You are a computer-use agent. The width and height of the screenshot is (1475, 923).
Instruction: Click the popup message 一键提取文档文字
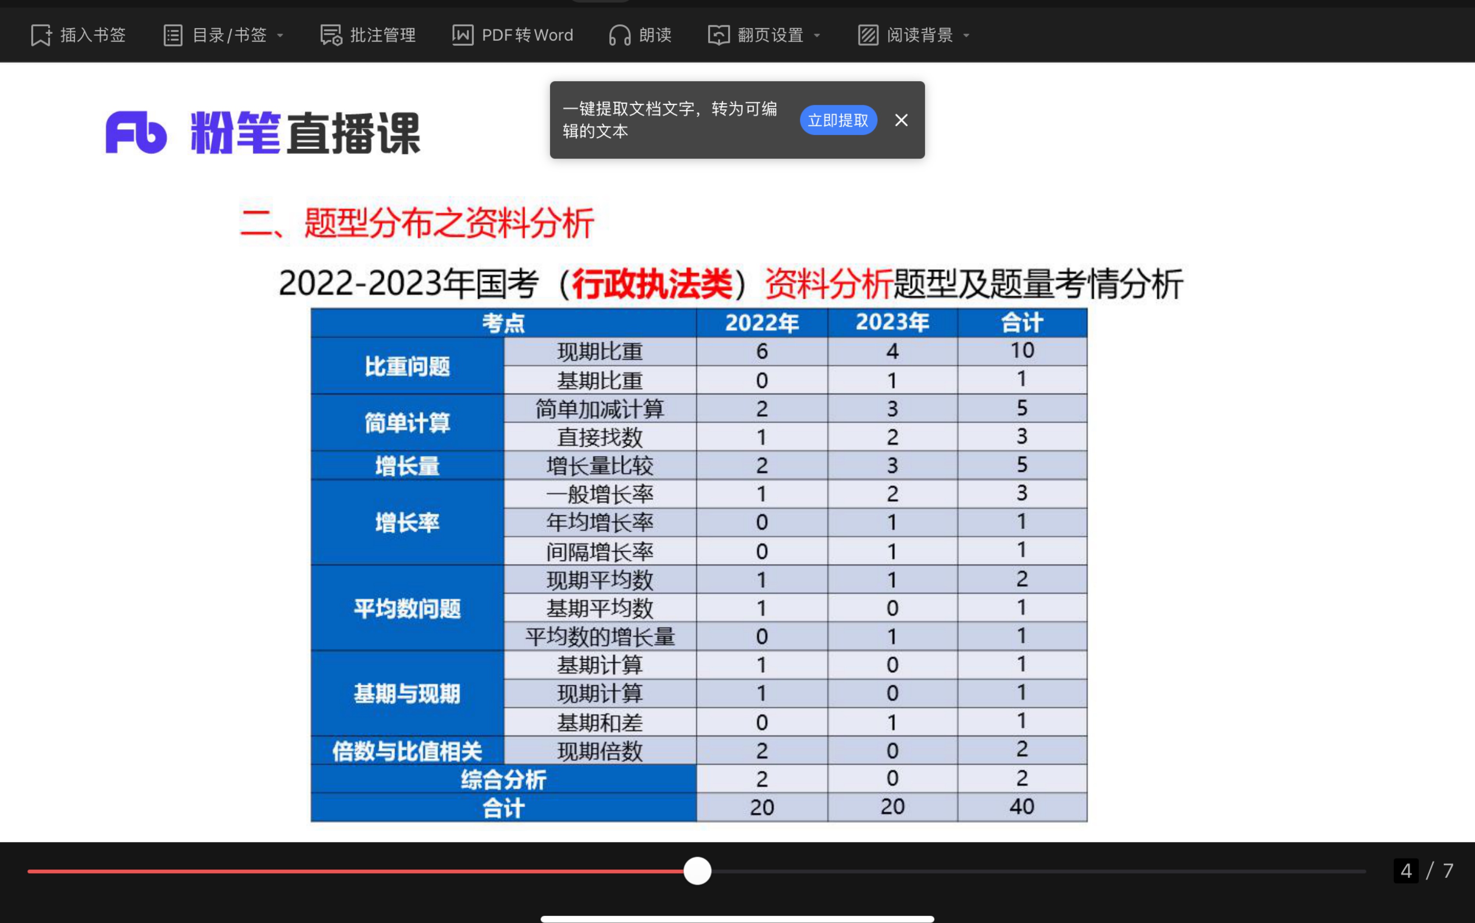670,119
